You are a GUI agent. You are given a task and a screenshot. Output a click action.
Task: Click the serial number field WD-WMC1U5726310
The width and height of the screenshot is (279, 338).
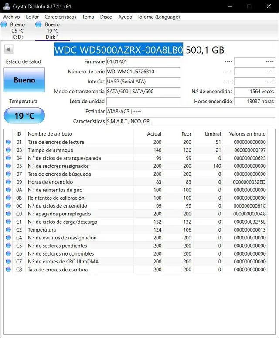click(x=143, y=72)
